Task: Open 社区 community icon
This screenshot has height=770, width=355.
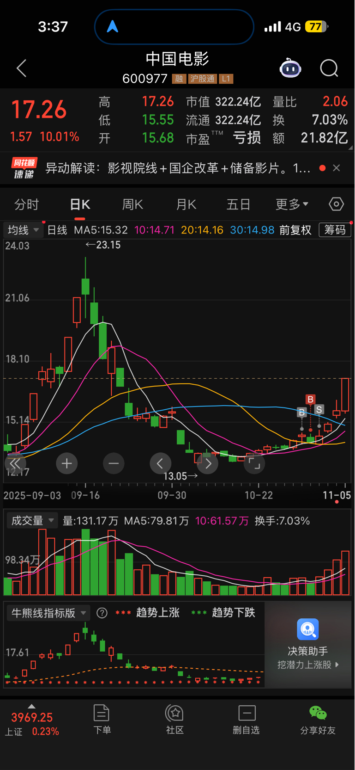Action: [x=175, y=713]
